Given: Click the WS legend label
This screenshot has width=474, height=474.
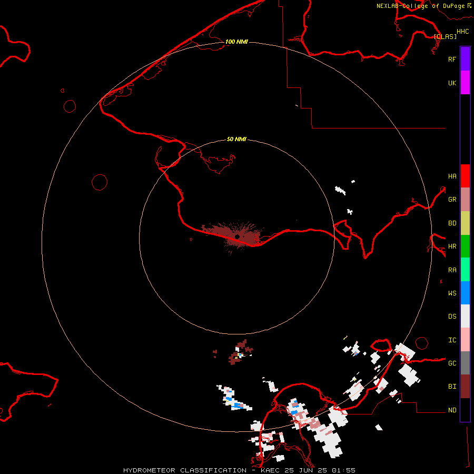Looking at the screenshot, I should (452, 293).
